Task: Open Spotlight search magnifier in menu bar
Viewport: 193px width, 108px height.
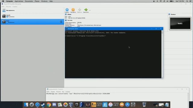Action: point(187,1)
